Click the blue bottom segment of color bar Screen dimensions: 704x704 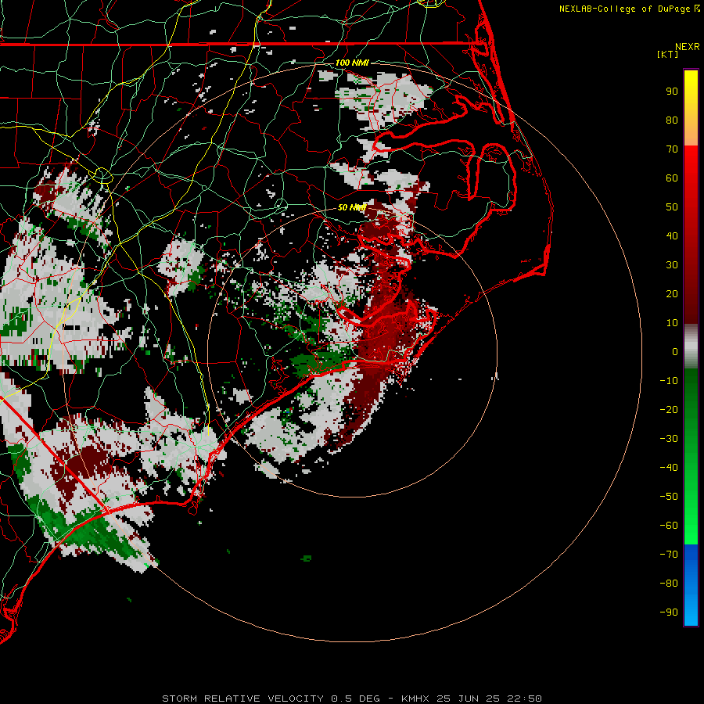point(691,584)
